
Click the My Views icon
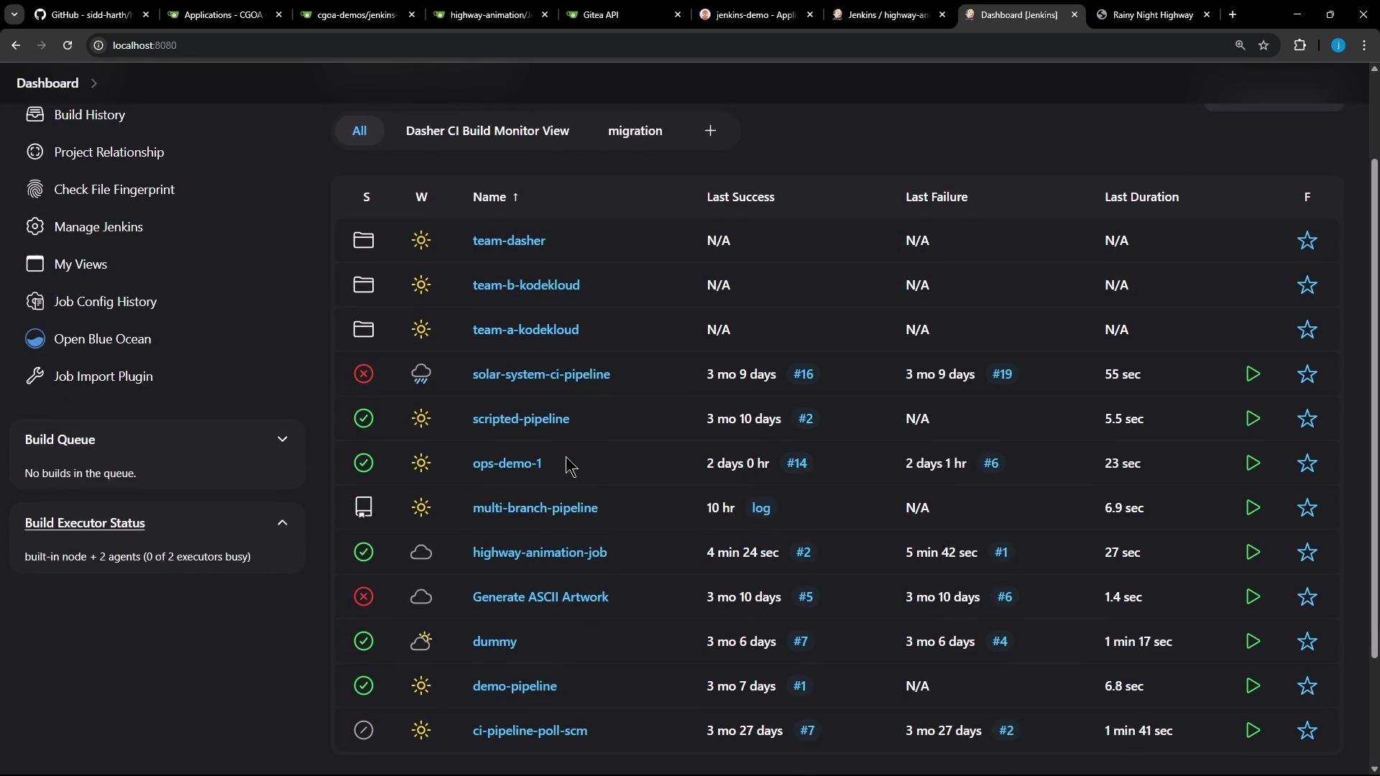coord(34,264)
